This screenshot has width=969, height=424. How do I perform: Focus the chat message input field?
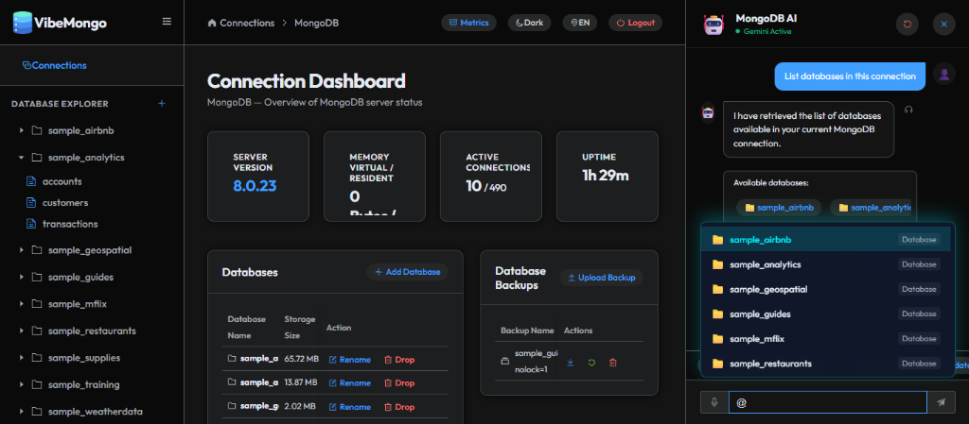pos(828,402)
